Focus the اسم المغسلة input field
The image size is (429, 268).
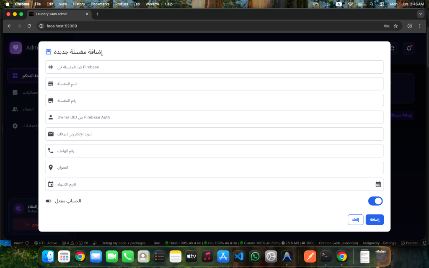pyautogui.click(x=214, y=84)
